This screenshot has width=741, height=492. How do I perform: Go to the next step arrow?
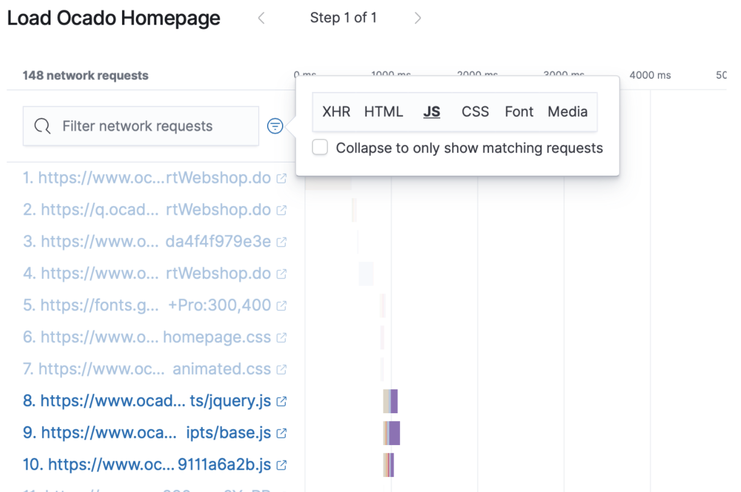tap(418, 18)
